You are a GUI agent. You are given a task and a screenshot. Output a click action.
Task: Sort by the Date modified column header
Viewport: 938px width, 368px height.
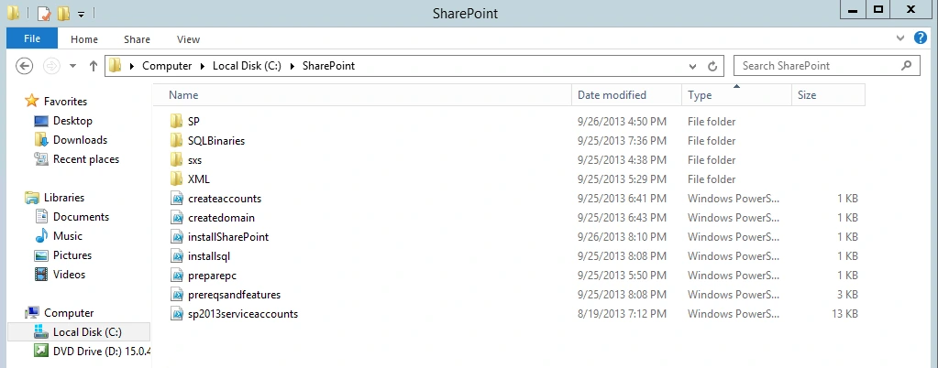(626, 95)
